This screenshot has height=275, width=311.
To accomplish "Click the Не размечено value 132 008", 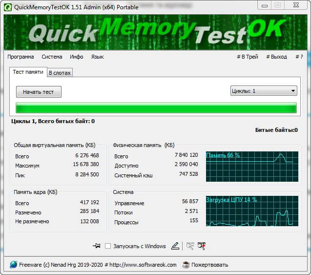I will click(x=89, y=221).
